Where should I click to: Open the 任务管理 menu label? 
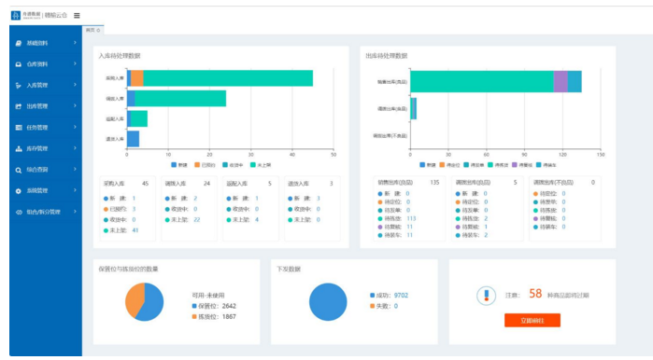(37, 128)
